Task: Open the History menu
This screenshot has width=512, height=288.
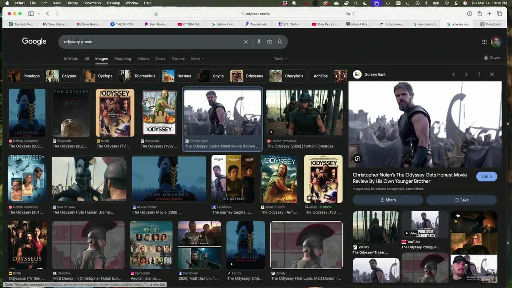Action: (72, 3)
